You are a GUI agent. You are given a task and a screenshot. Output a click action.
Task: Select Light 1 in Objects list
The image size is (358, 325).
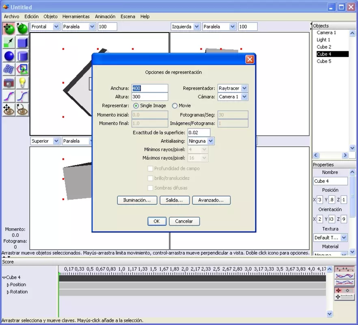(x=323, y=40)
